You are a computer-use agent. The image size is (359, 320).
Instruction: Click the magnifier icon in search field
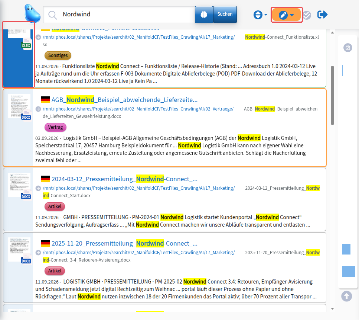click(52, 15)
